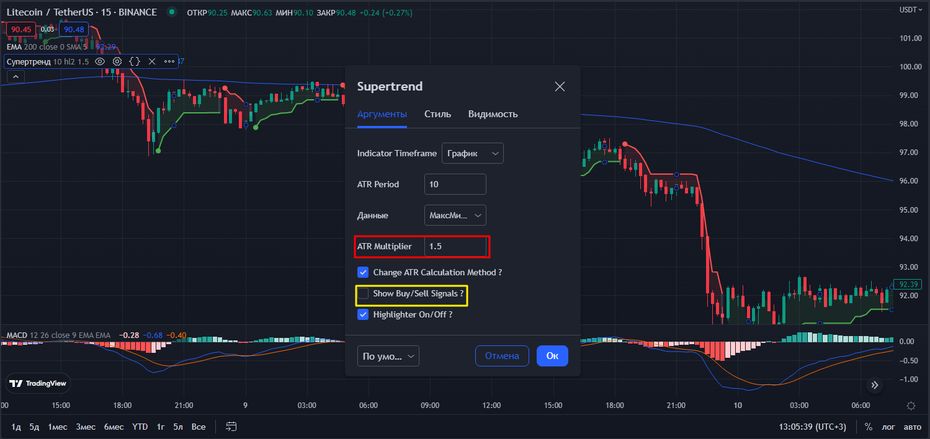Click the TradingView logo
This screenshot has width=930, height=439.
[38, 384]
